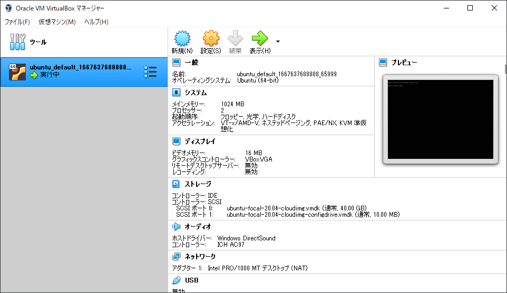Click ubuntu-focal-20.04-cloudimg.vmdk 40.00 GB entry
507x293 pixels.
pyautogui.click(x=297, y=208)
